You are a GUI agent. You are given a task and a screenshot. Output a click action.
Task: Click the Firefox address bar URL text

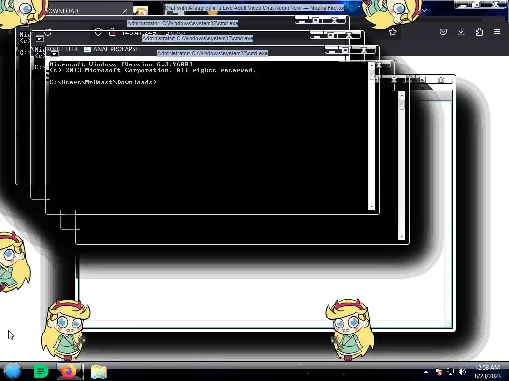(154, 32)
